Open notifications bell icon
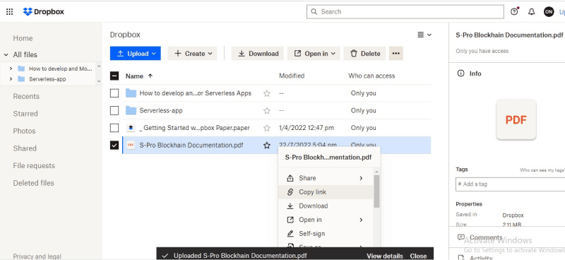 (532, 12)
